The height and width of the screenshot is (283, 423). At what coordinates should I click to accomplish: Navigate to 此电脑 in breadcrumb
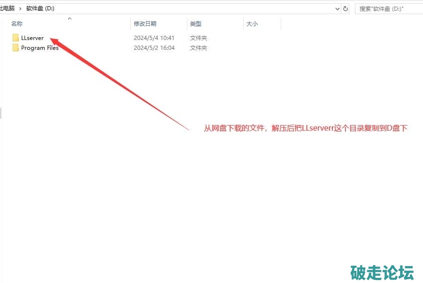[x=8, y=8]
